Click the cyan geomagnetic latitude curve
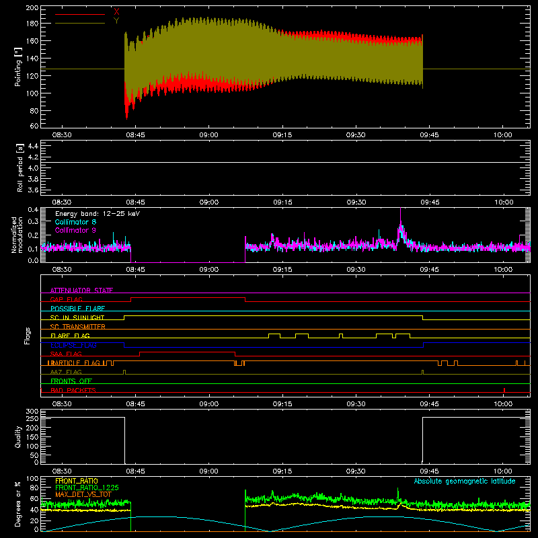Screen dimensions: 538x538 [285, 524]
